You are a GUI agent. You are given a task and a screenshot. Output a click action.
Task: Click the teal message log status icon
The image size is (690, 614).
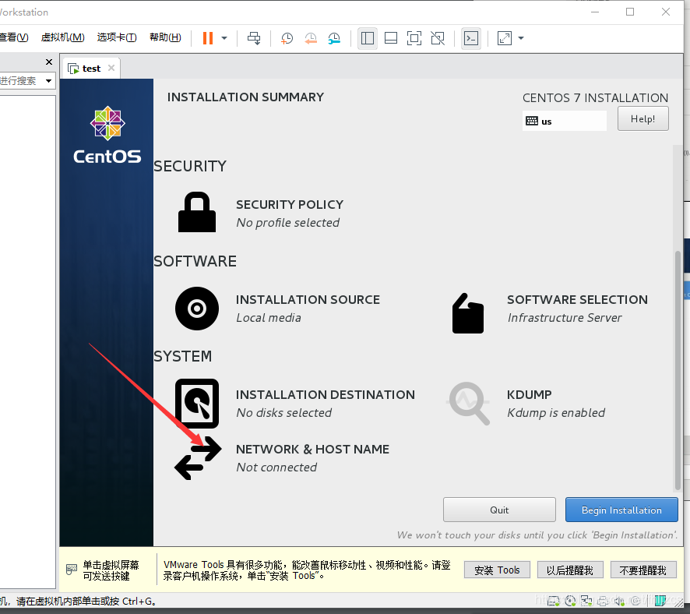(x=660, y=600)
